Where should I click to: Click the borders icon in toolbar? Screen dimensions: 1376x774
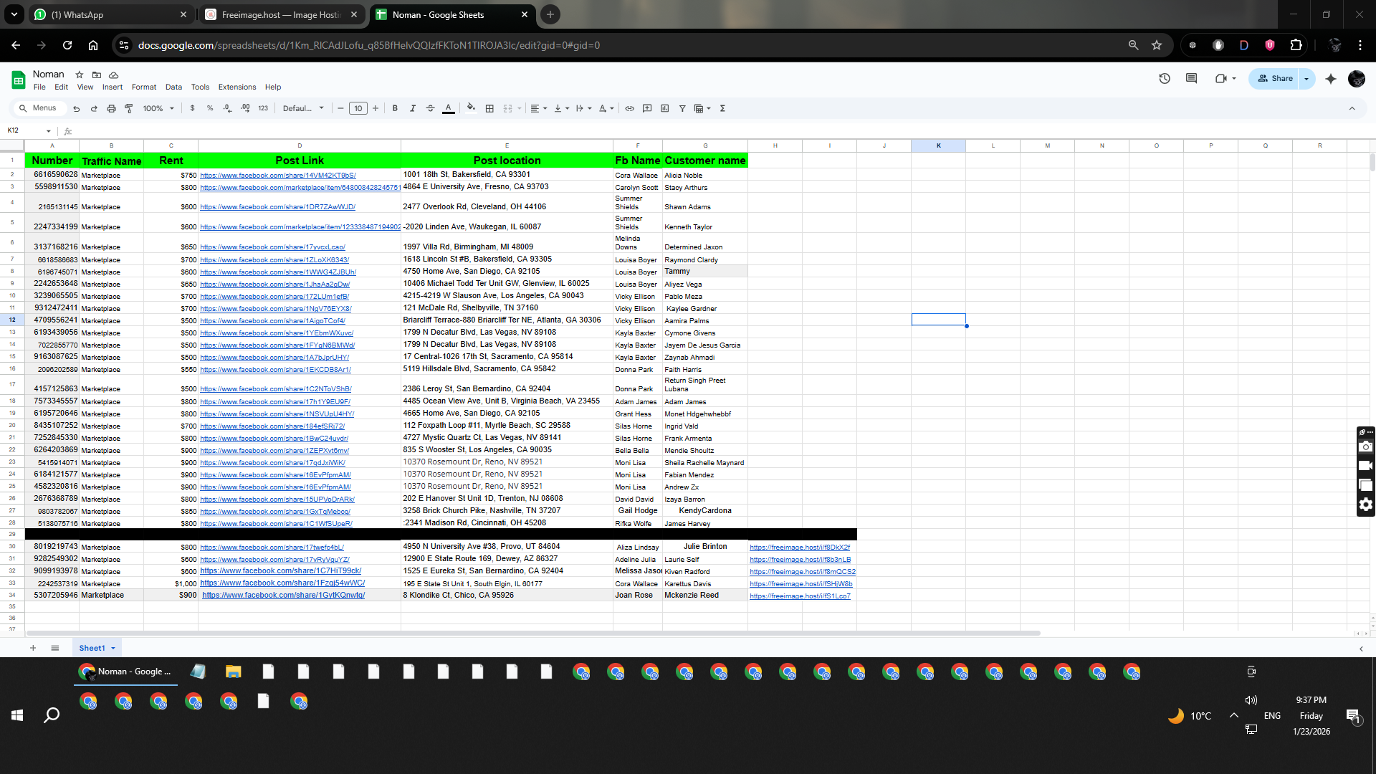(489, 108)
